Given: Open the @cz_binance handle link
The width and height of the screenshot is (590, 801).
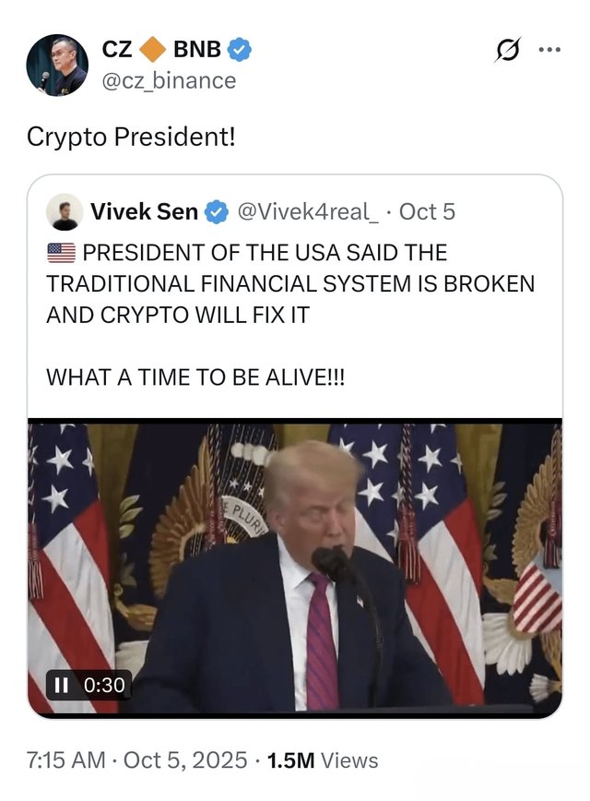Looking at the screenshot, I should (x=169, y=80).
